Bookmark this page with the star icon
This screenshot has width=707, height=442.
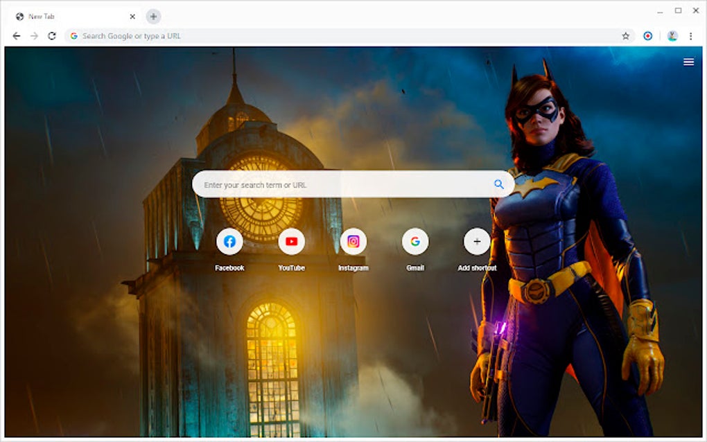click(x=625, y=36)
